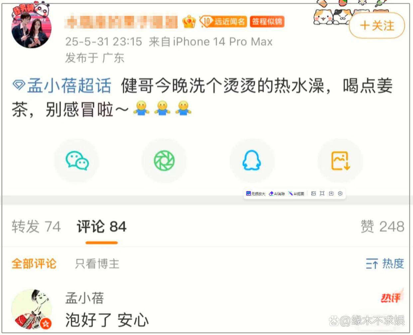Switch to 转发 74 tab
Screen dimensions: 413x335
tap(36, 227)
